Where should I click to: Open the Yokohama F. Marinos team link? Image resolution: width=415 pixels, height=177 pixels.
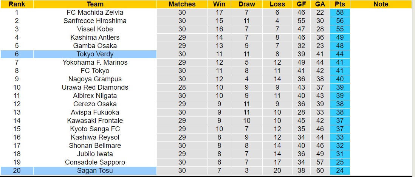tap(95, 62)
